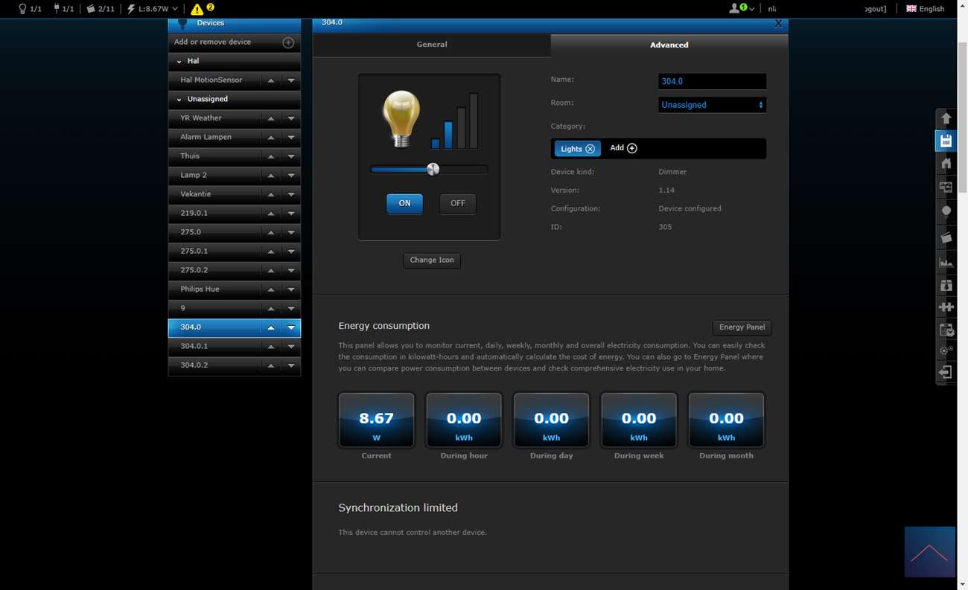
Task: Open the energy chart icon in sidebar
Action: (x=946, y=262)
